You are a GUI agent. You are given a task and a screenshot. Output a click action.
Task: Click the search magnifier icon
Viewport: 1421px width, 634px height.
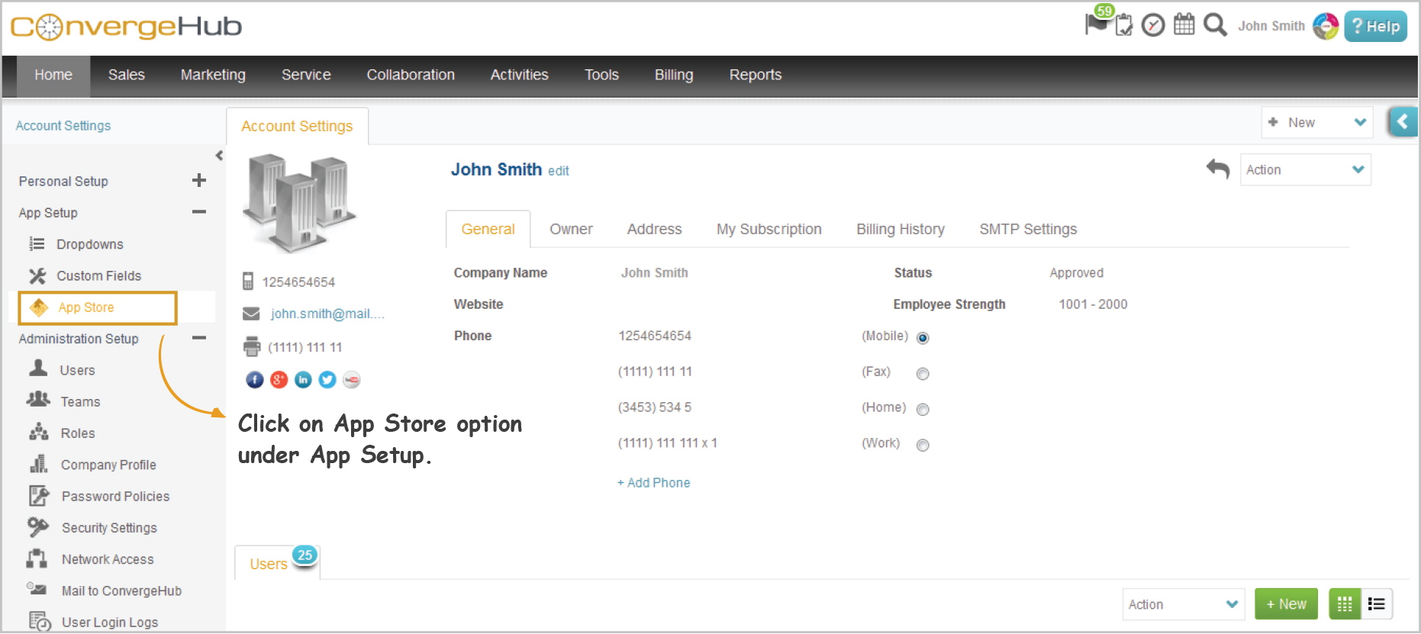pos(1215,24)
